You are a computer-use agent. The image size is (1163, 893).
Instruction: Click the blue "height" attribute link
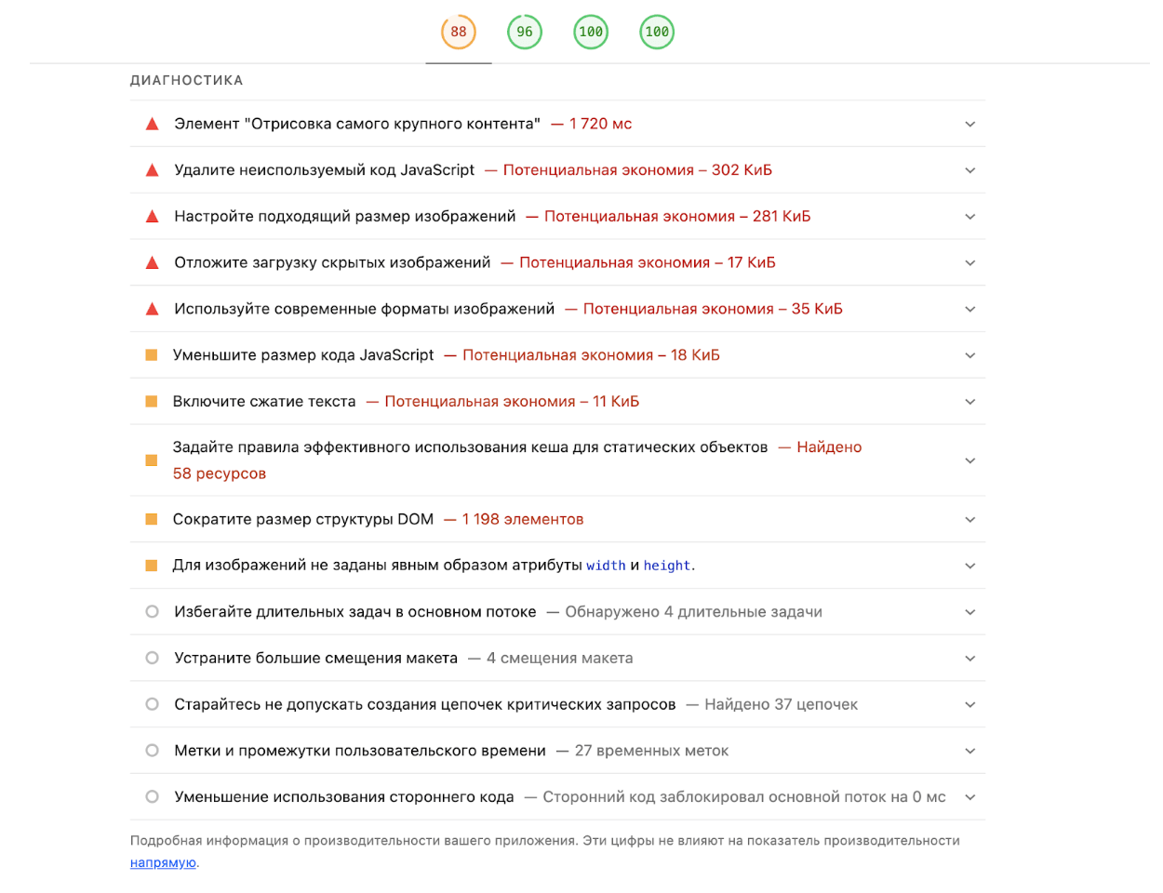click(x=667, y=566)
